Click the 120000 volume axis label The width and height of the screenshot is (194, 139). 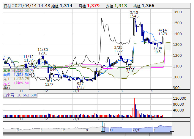coord(179,98)
